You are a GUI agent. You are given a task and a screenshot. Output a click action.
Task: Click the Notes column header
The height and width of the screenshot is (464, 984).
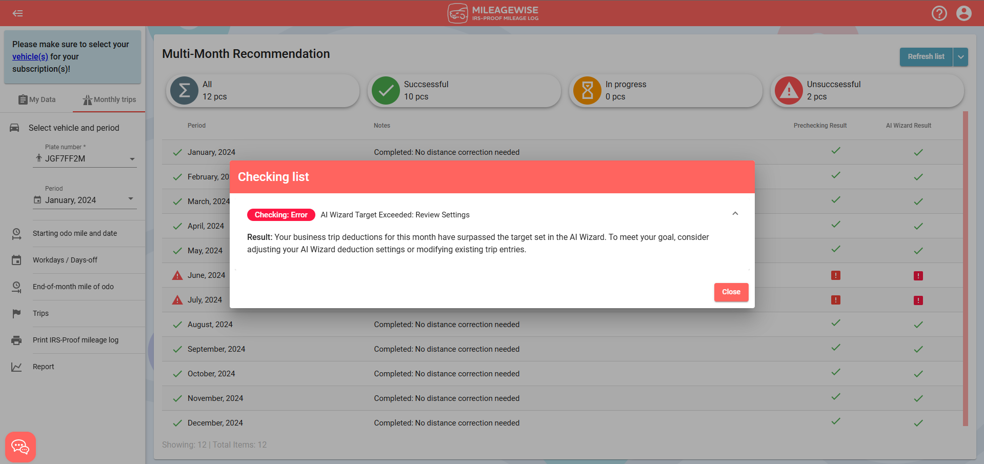click(x=382, y=126)
